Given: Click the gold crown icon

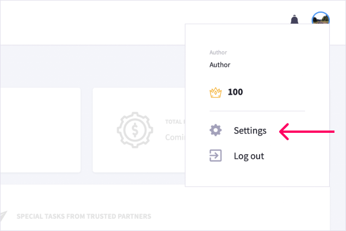Looking at the screenshot, I should [x=216, y=92].
